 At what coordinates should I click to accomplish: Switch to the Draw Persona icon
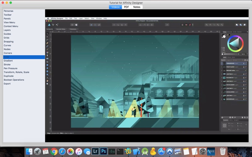(49, 25)
